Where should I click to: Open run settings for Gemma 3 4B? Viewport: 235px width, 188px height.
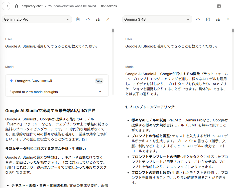click(218, 19)
